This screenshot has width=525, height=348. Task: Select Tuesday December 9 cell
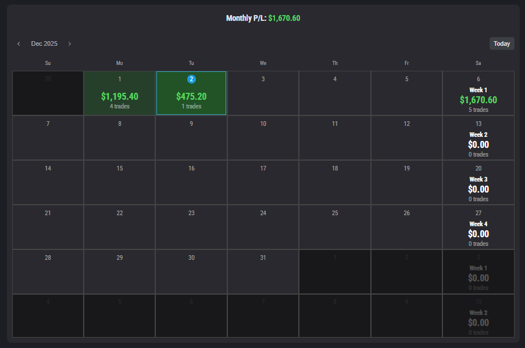191,138
